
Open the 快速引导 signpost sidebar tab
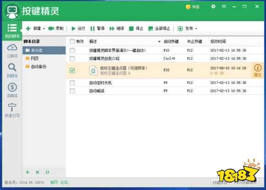pos(12,110)
